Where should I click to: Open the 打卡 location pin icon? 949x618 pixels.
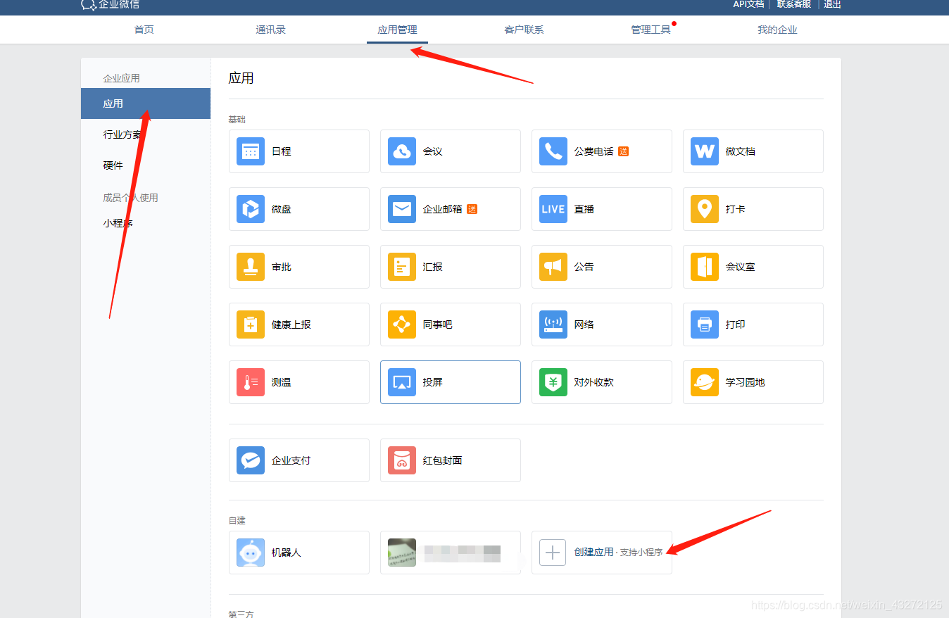[705, 209]
